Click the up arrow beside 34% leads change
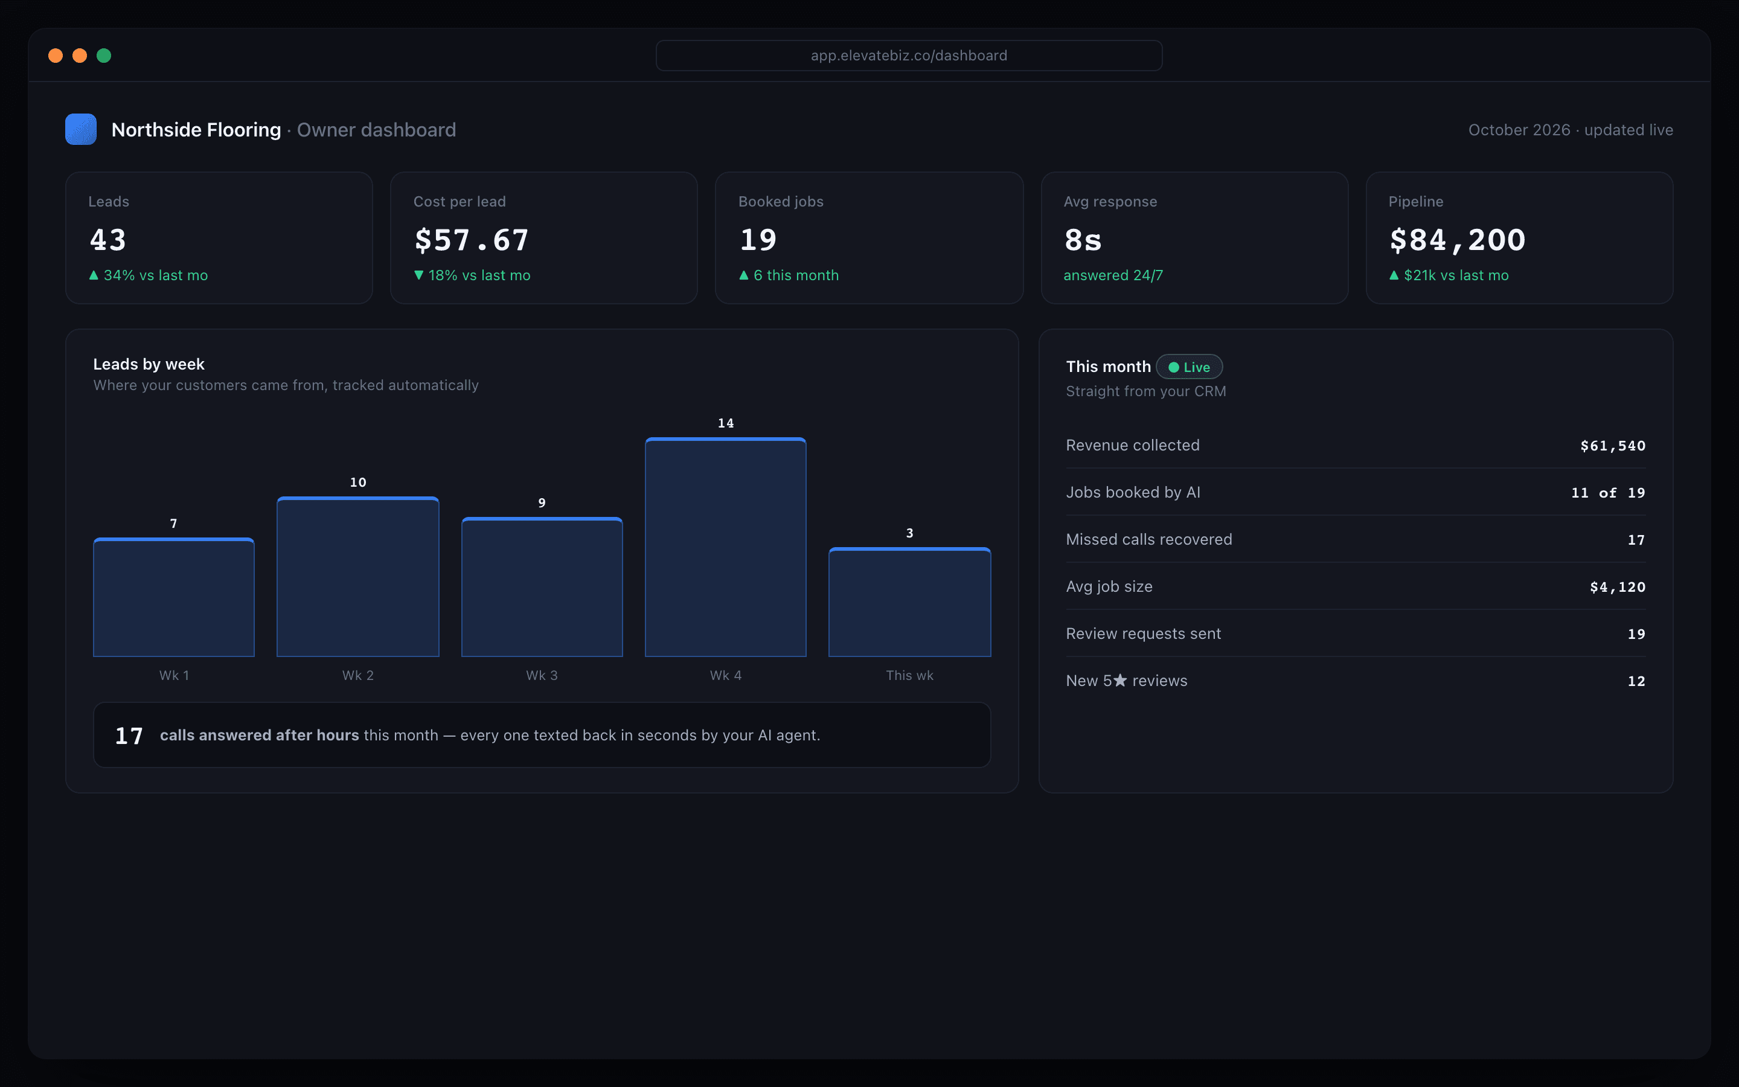 coord(94,275)
